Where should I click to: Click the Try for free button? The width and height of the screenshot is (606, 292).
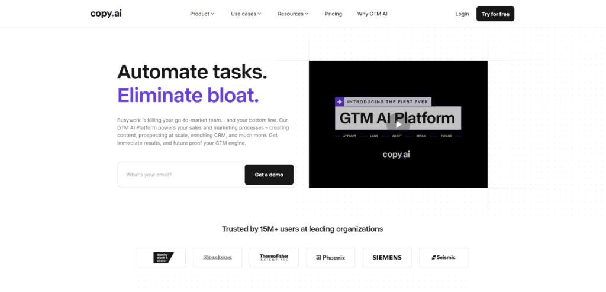point(495,14)
